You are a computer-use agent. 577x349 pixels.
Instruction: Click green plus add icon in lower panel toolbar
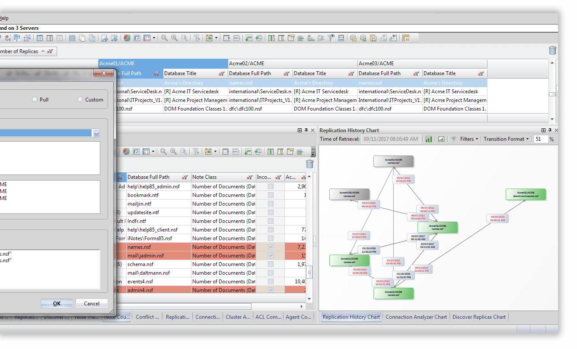point(208,151)
